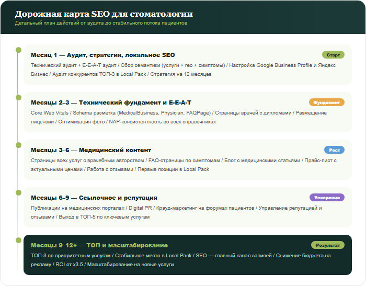Click the blue 'Рост' badge
This screenshot has height=286, width=366.
pos(334,150)
